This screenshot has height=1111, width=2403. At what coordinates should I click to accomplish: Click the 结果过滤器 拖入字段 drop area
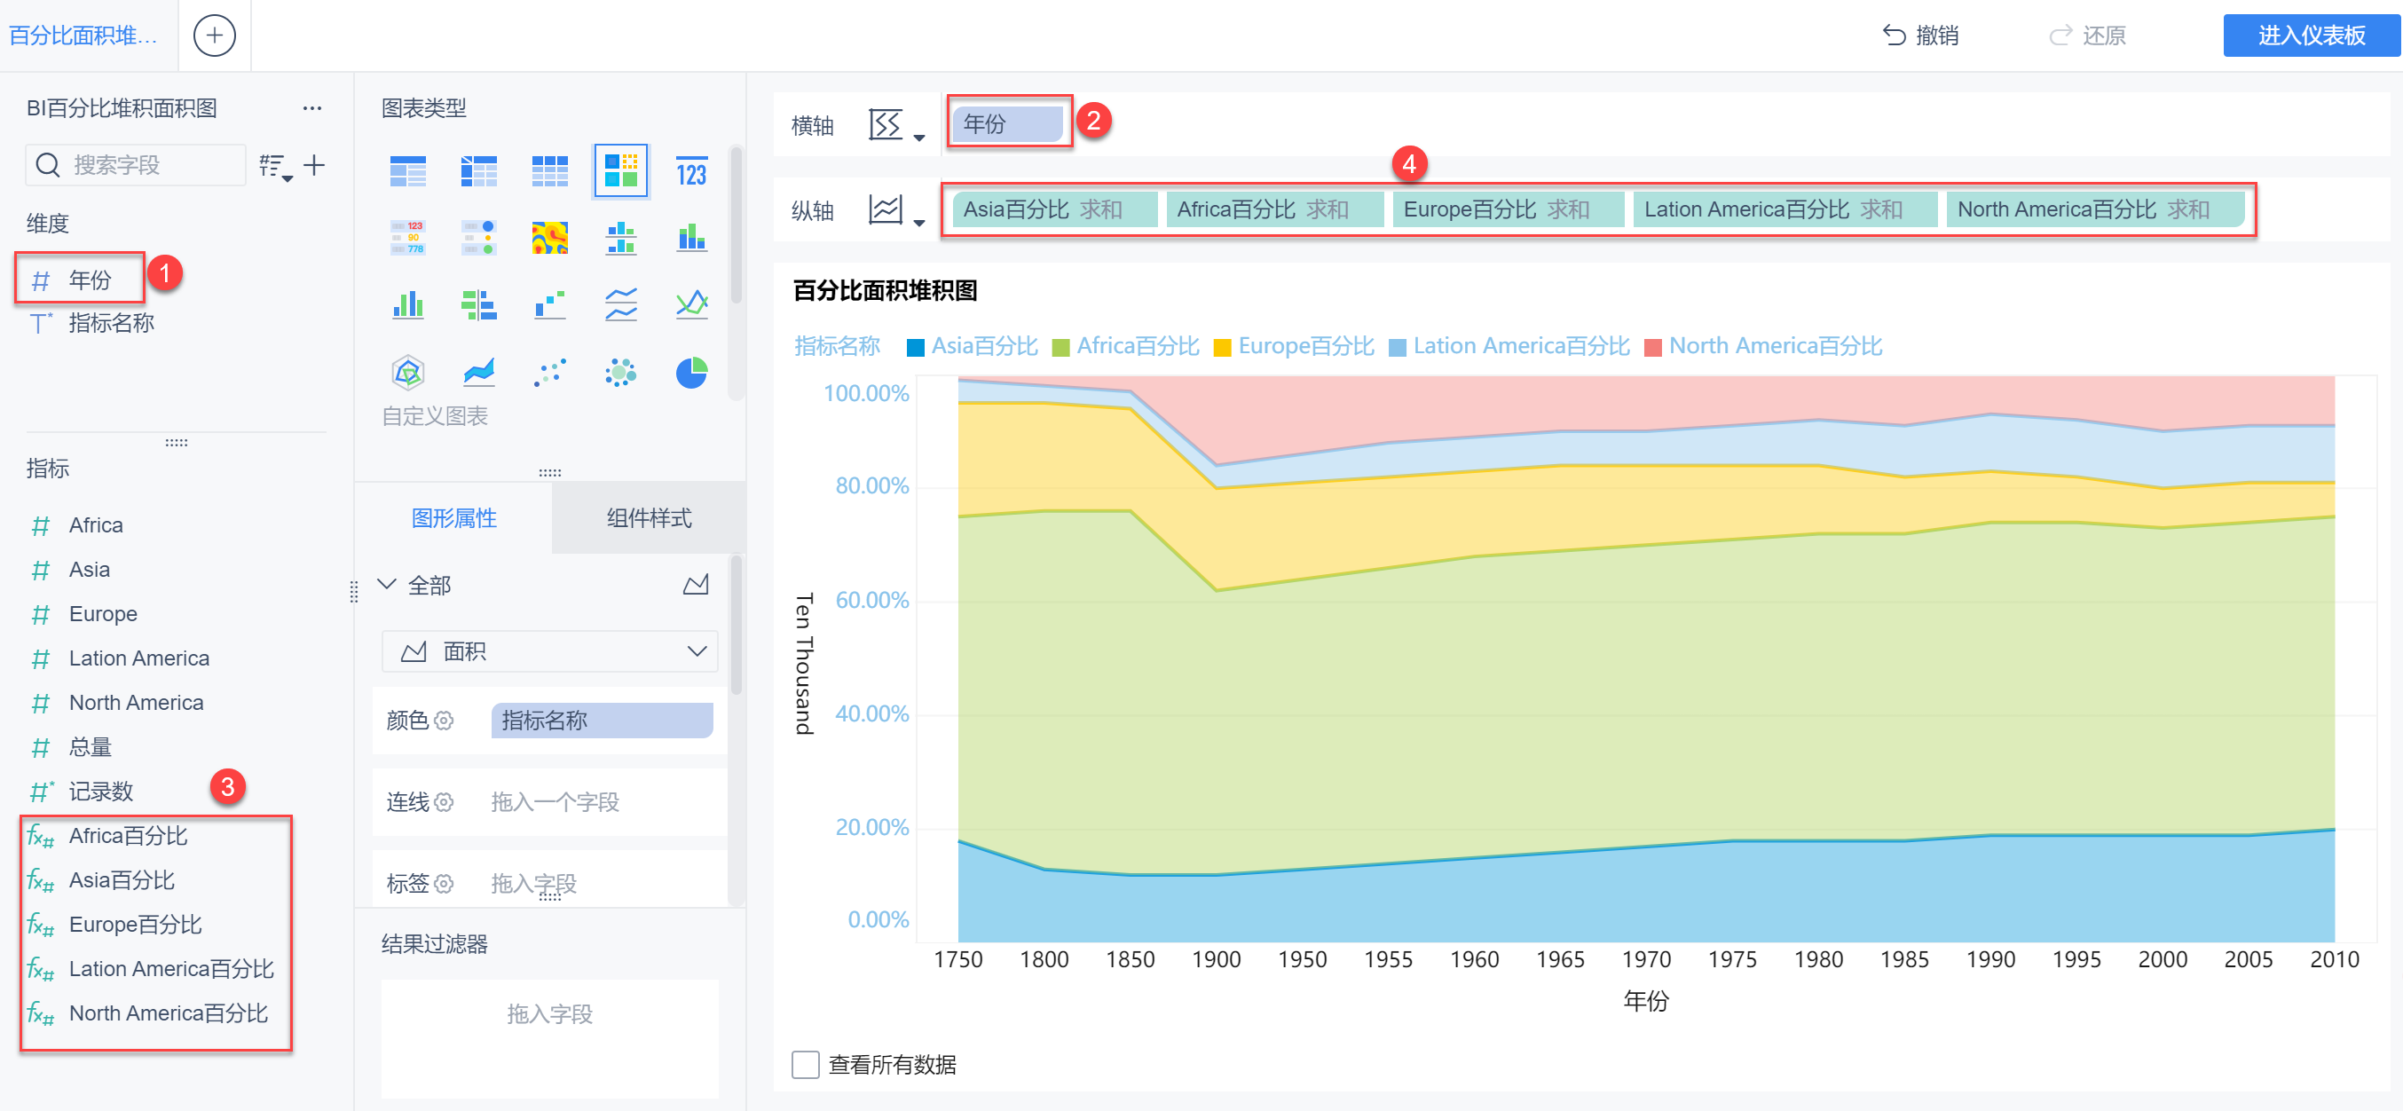click(x=549, y=1037)
